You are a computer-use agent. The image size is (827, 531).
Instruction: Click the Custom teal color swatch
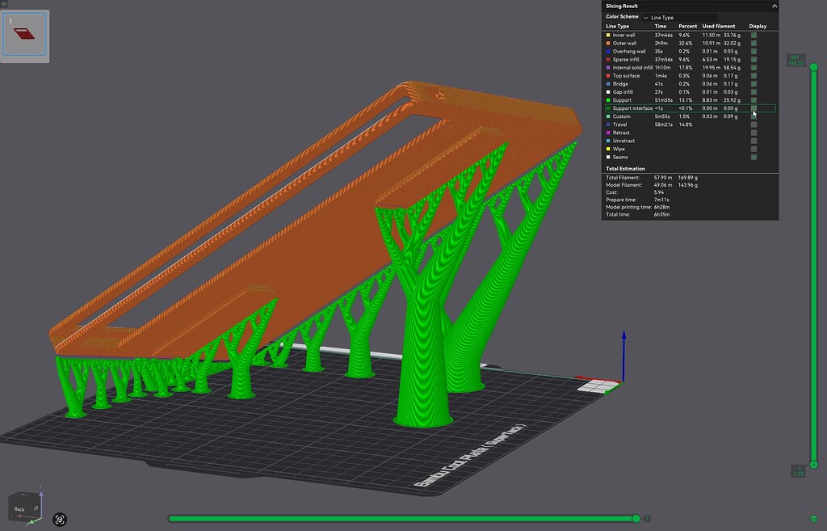tap(608, 116)
